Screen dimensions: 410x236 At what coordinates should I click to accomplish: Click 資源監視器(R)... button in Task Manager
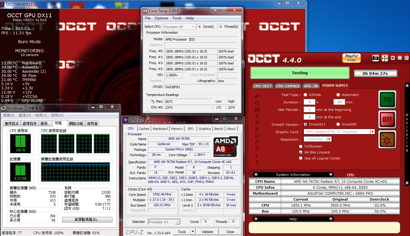87,220
